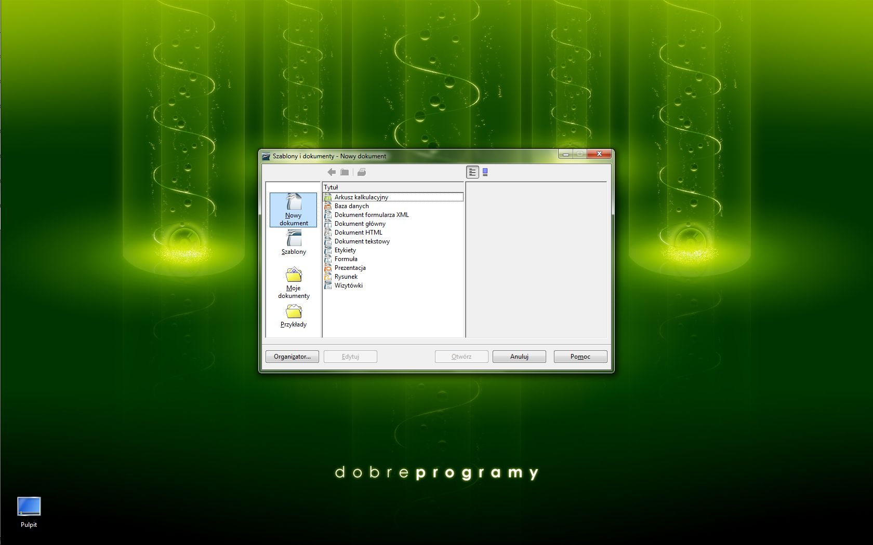Select the Nowy dokument sidebar icon
The image size is (873, 545).
293,210
